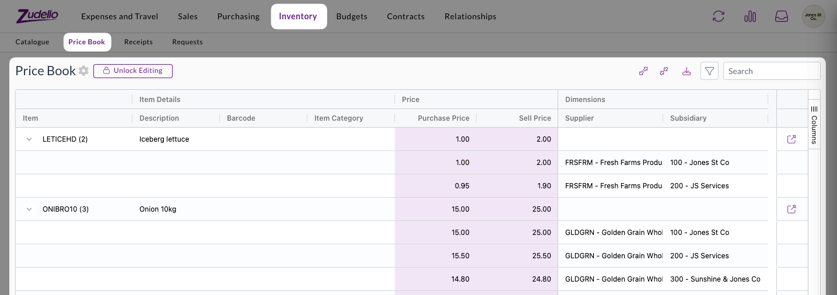Open the inbox tray icon
The height and width of the screenshot is (295, 837).
[x=781, y=16]
